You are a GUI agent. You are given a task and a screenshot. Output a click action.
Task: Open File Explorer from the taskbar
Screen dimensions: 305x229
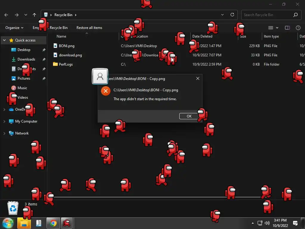[24, 223]
